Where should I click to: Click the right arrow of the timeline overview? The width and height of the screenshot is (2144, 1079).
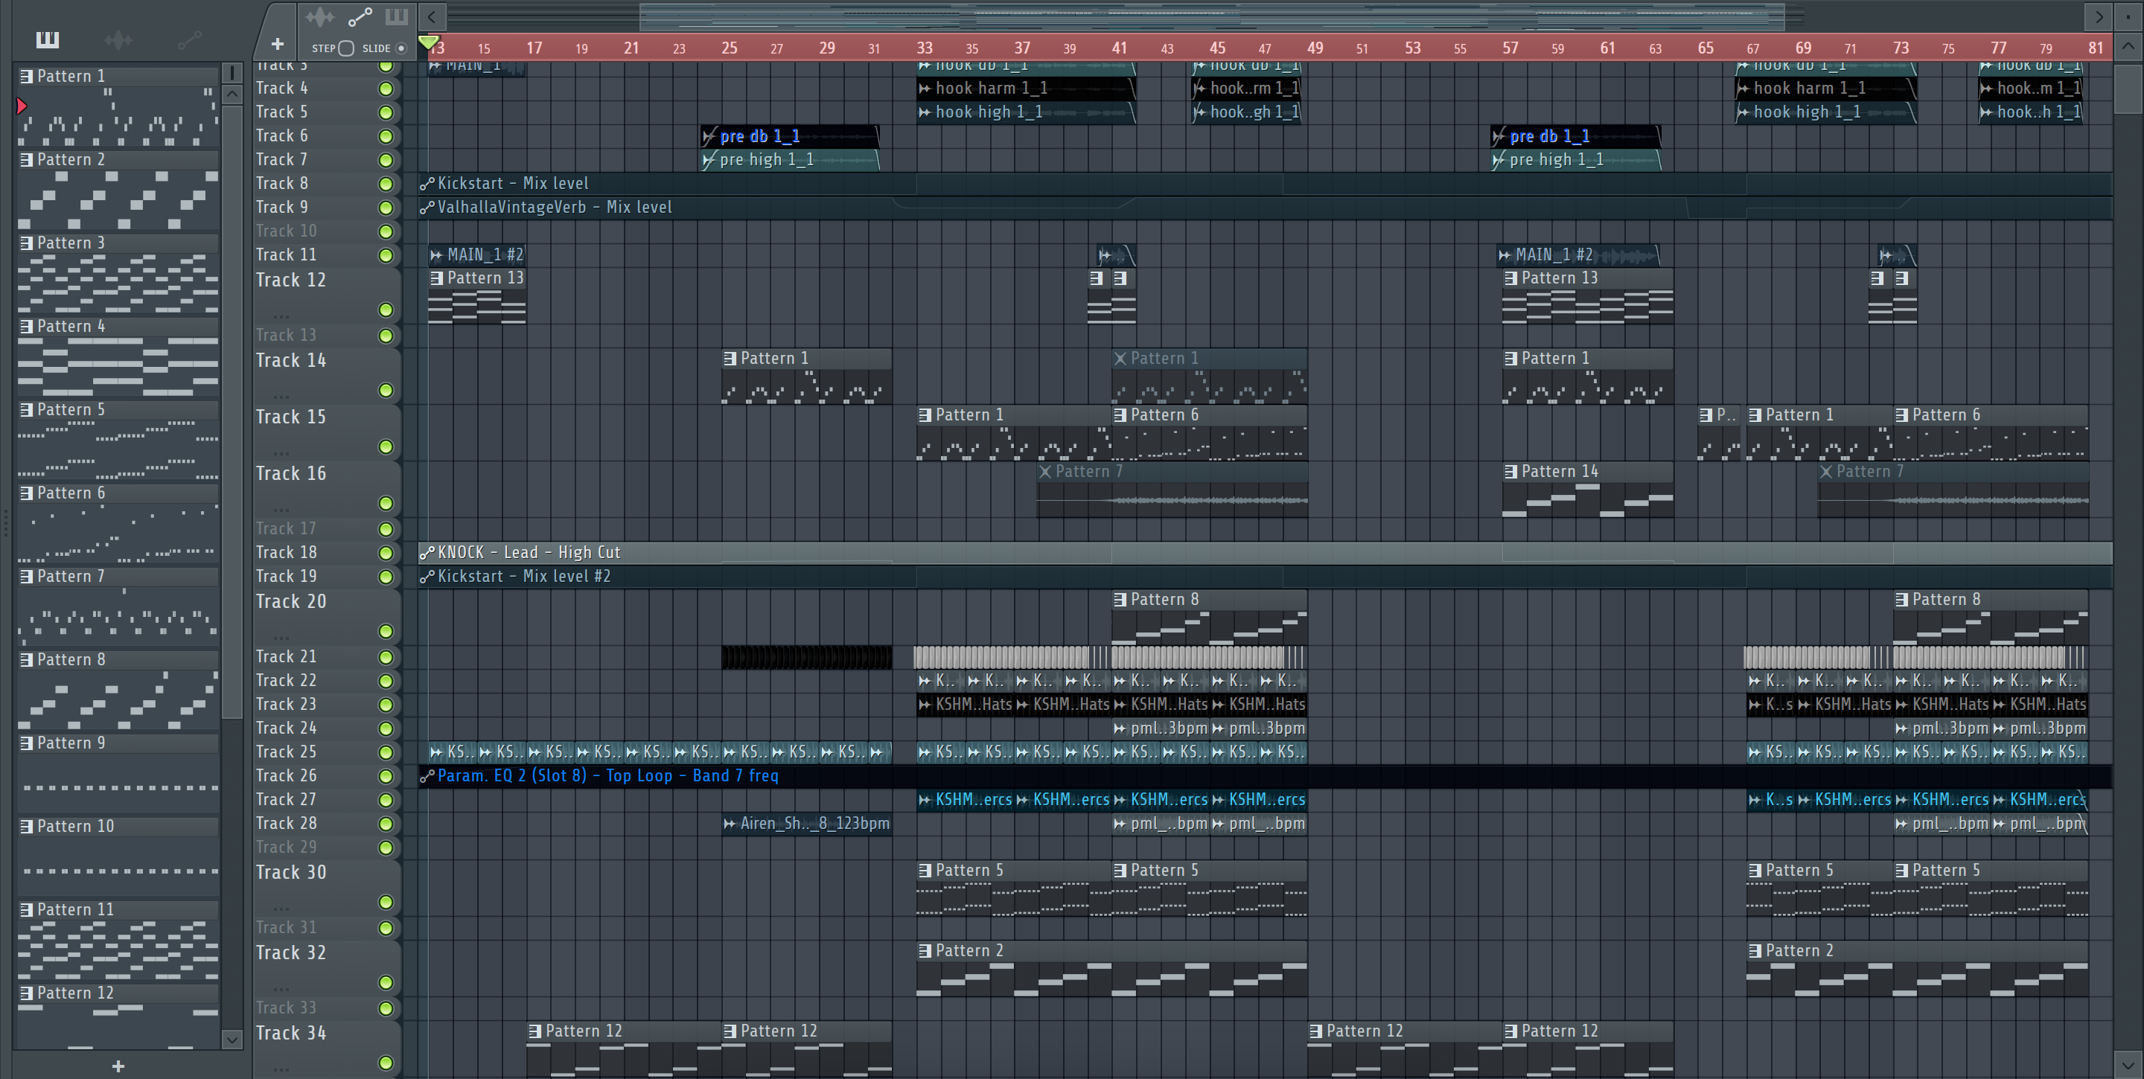click(x=2099, y=16)
